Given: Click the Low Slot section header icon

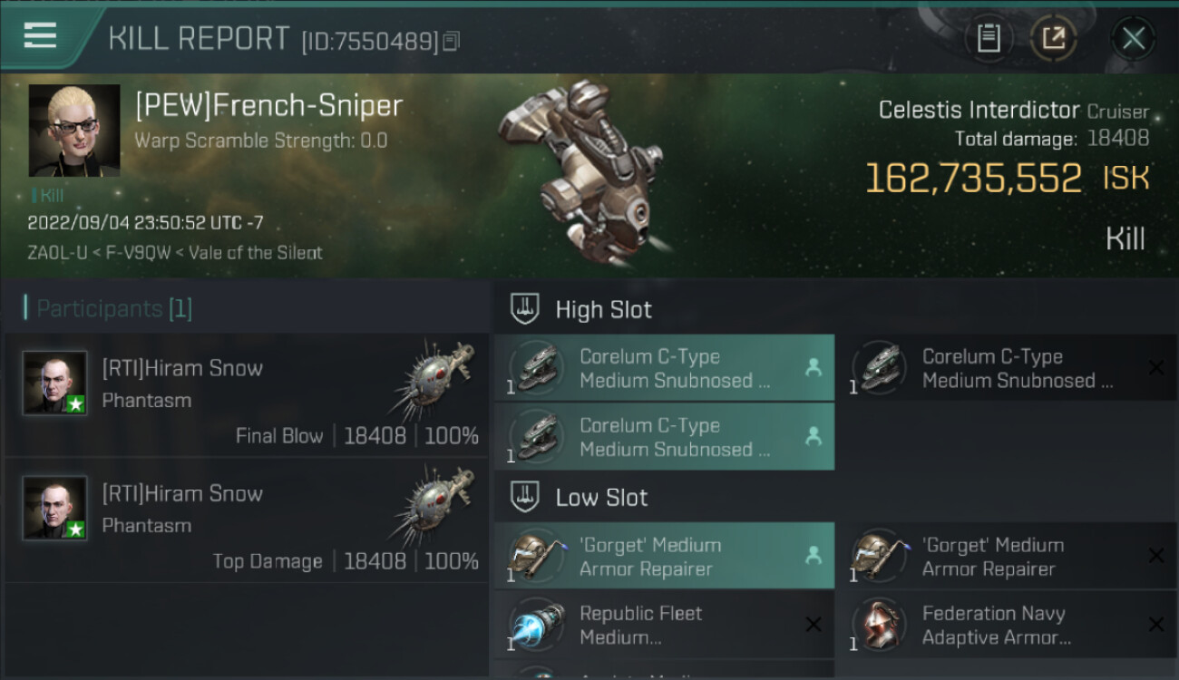Looking at the screenshot, I should (525, 497).
